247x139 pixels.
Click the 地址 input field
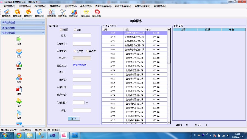click(82, 72)
